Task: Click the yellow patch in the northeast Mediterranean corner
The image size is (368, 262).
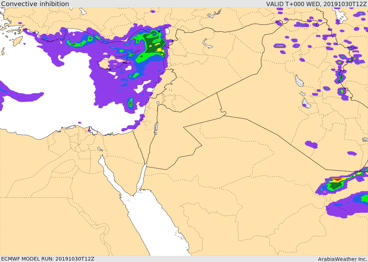Action: point(160,50)
